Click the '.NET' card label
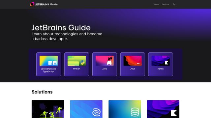The height and width of the screenshot is (118, 211). tap(133, 69)
